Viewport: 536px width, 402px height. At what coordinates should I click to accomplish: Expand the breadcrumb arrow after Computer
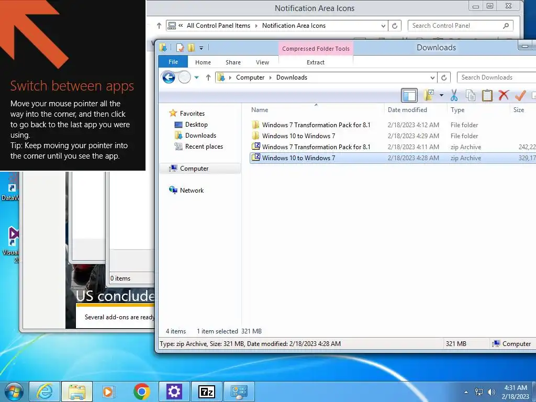(x=271, y=77)
